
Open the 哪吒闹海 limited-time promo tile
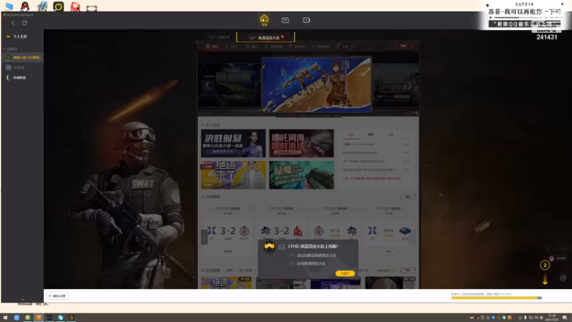pyautogui.click(x=301, y=143)
